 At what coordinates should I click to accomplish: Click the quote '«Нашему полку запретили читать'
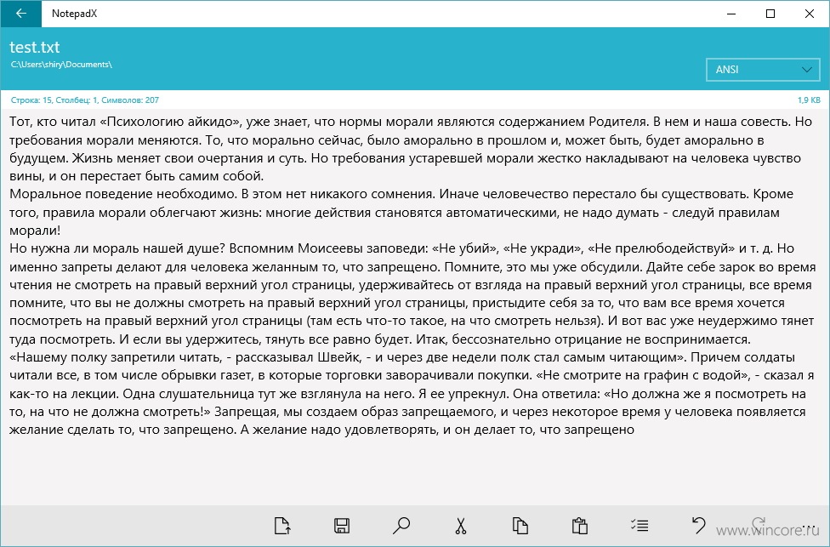116,357
